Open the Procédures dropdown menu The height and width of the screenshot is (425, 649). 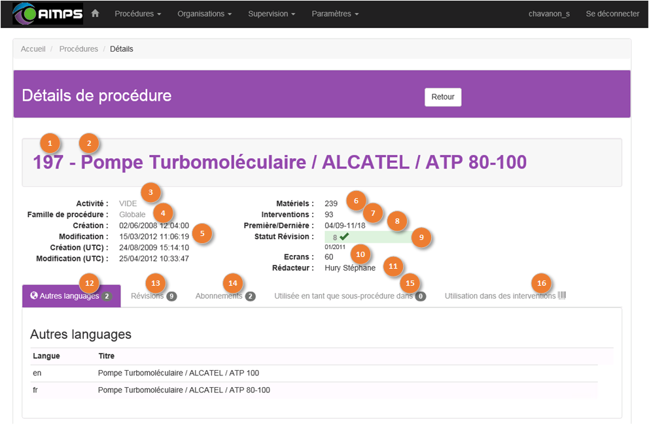tap(138, 14)
